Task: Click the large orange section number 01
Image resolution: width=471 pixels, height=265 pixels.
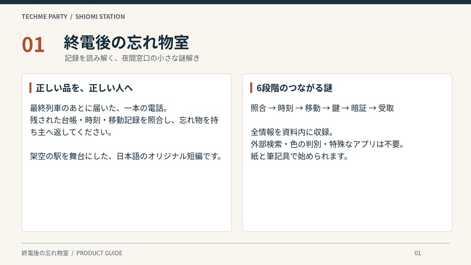Action: (33, 45)
